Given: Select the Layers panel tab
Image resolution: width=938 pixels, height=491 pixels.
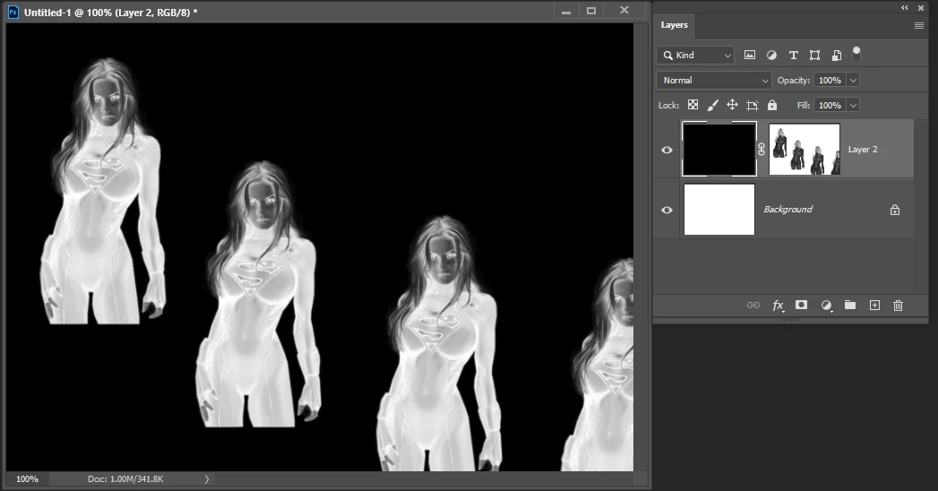Looking at the screenshot, I should pos(674,25).
